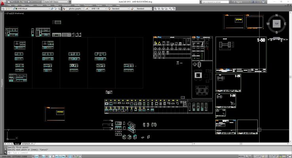
Task: Click the ViewCube TOP face
Action: (x=277, y=24)
